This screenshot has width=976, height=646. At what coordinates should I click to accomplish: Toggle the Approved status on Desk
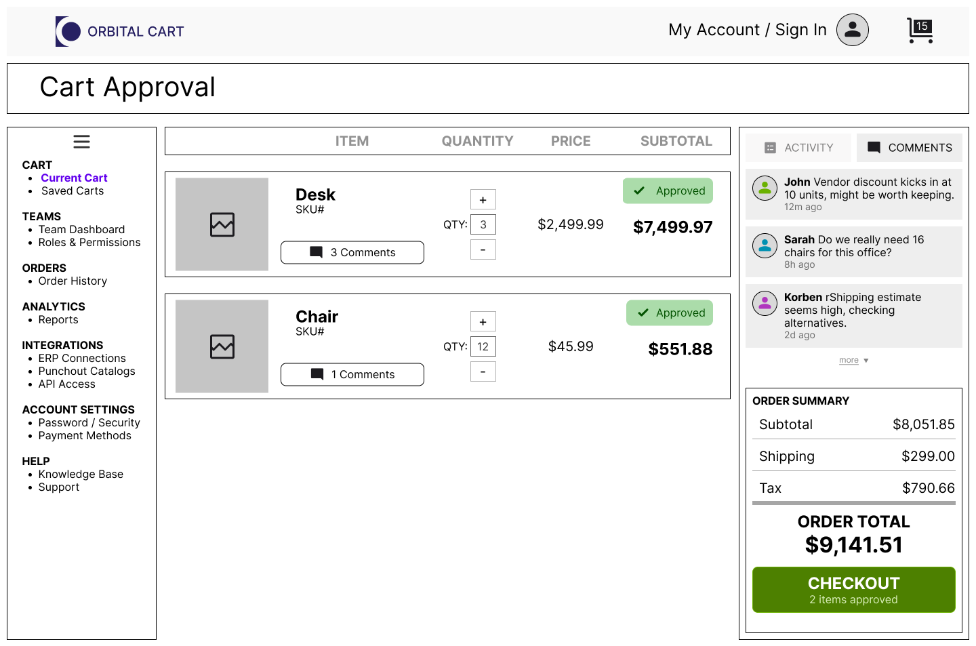tap(668, 191)
